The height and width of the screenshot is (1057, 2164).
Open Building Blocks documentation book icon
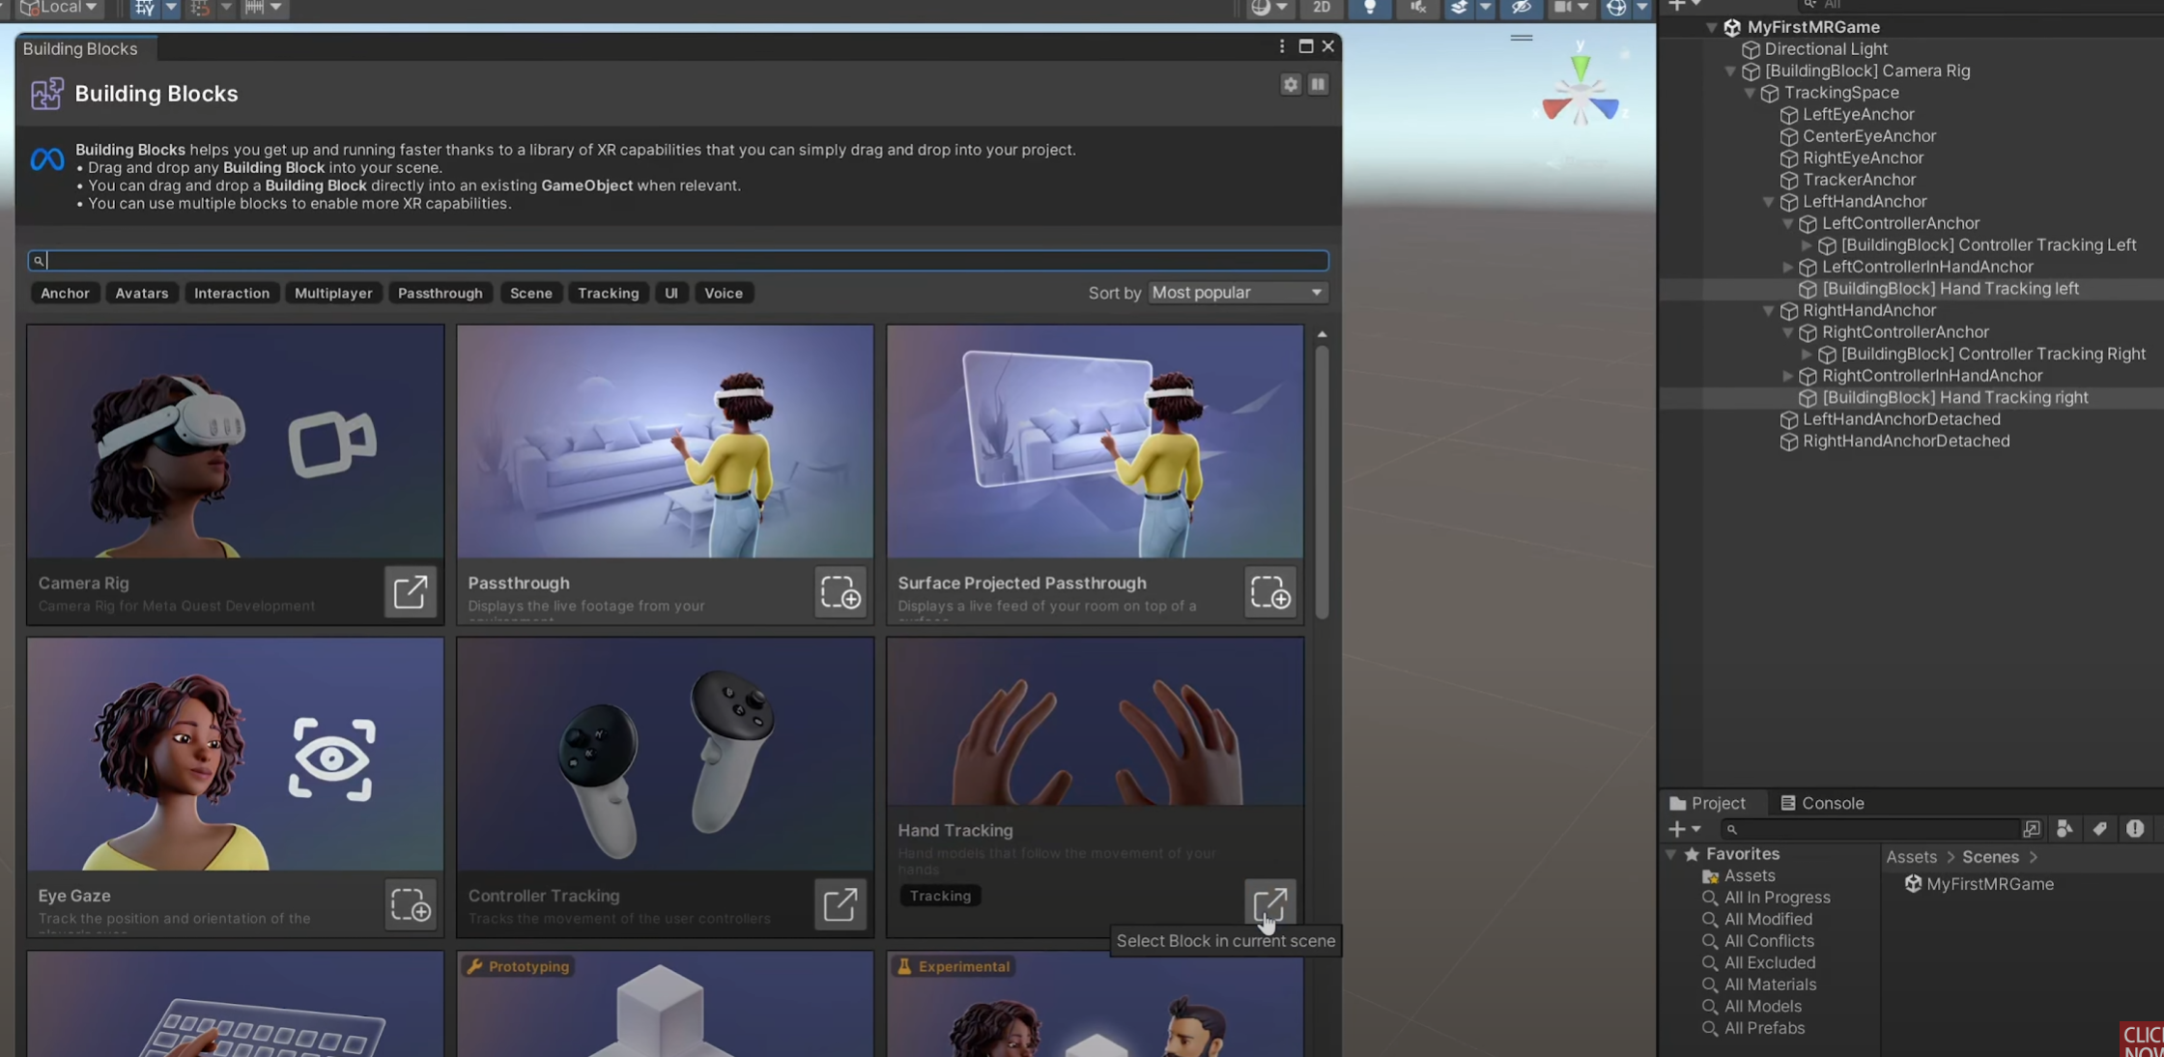(x=1318, y=85)
